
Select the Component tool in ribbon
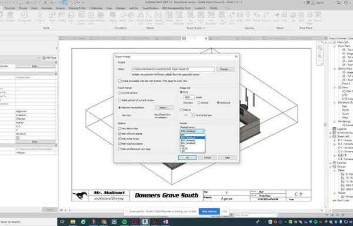pyautogui.click(x=24, y=17)
